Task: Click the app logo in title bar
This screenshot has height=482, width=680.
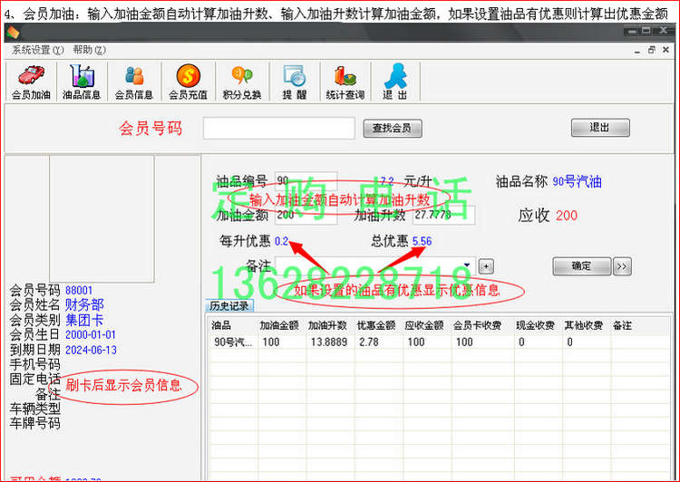Action: coord(13,33)
